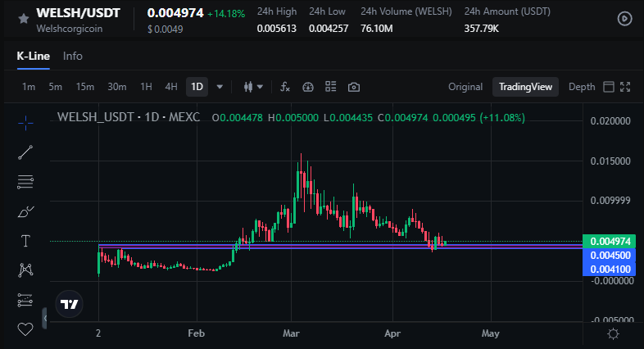Screen dimensions: 644x349
Task: Click the 0.015000 price axis value
Action: pyautogui.click(x=610, y=161)
